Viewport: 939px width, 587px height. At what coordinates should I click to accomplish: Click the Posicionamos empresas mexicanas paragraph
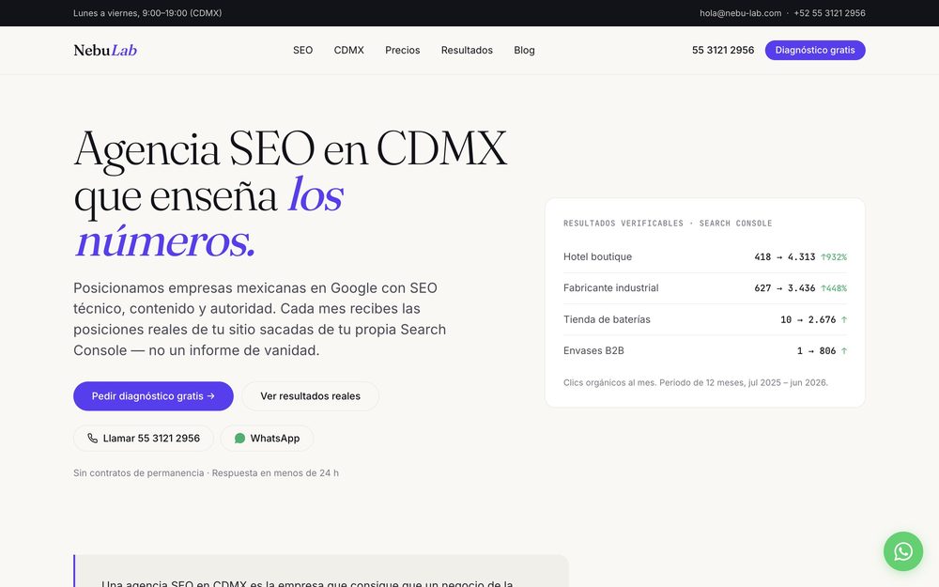[x=259, y=319]
